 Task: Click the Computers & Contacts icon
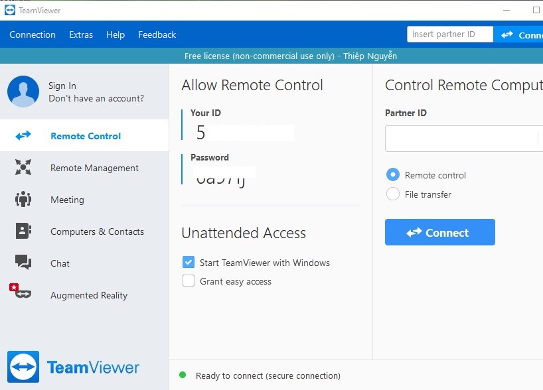pos(23,231)
